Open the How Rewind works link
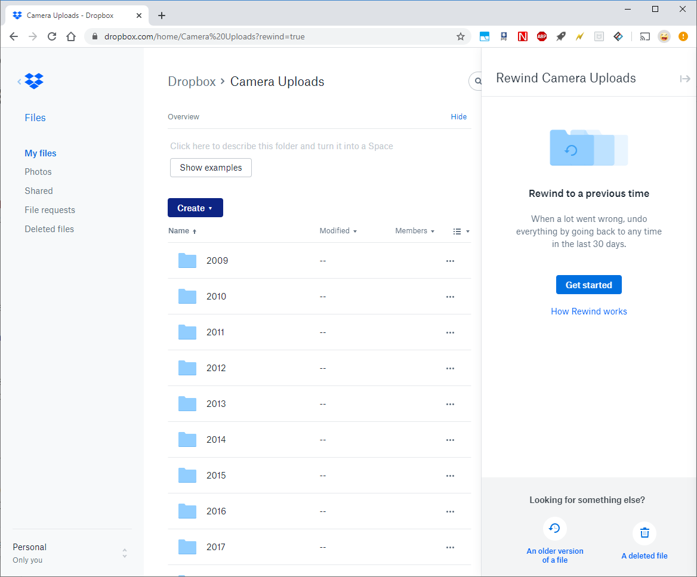 (x=589, y=311)
